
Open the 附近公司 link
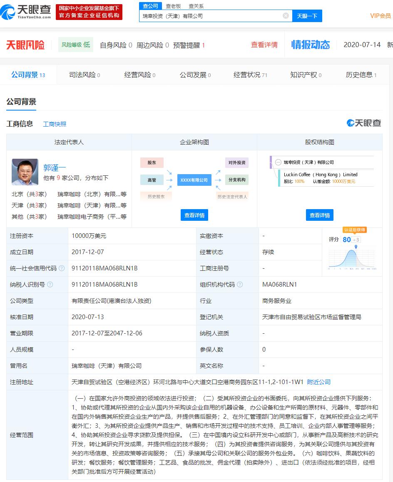(318, 382)
